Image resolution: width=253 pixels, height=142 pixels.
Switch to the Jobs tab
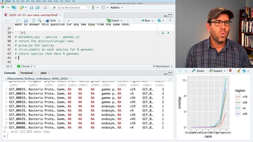43,73
